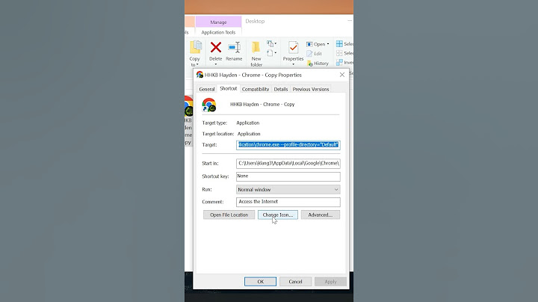Open the Application Tools tab
Screen dimensions: 538x302
coord(218,32)
